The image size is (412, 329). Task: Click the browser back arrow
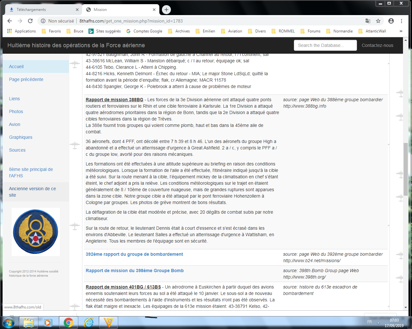pyautogui.click(x=10, y=21)
